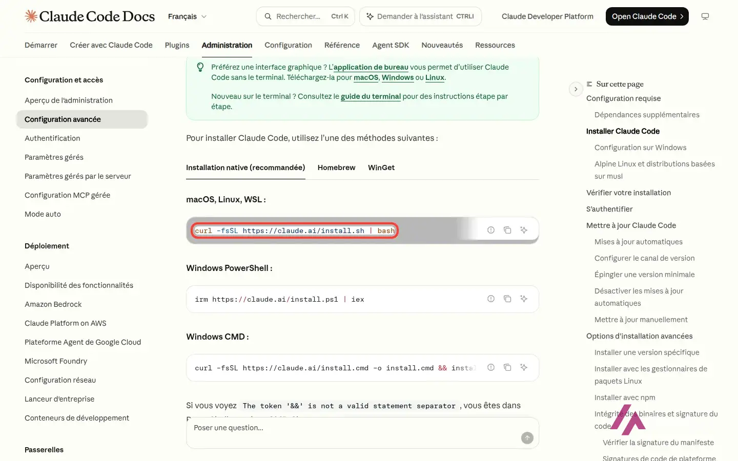Copy the Windows CMD curl command
Screen dimensions: 738x461
click(507, 367)
